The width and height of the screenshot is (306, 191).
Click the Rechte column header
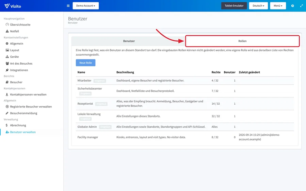coord(216,72)
